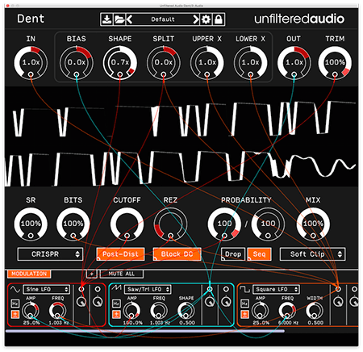Click the SPLIT knob
363x352 pixels.
click(164, 62)
